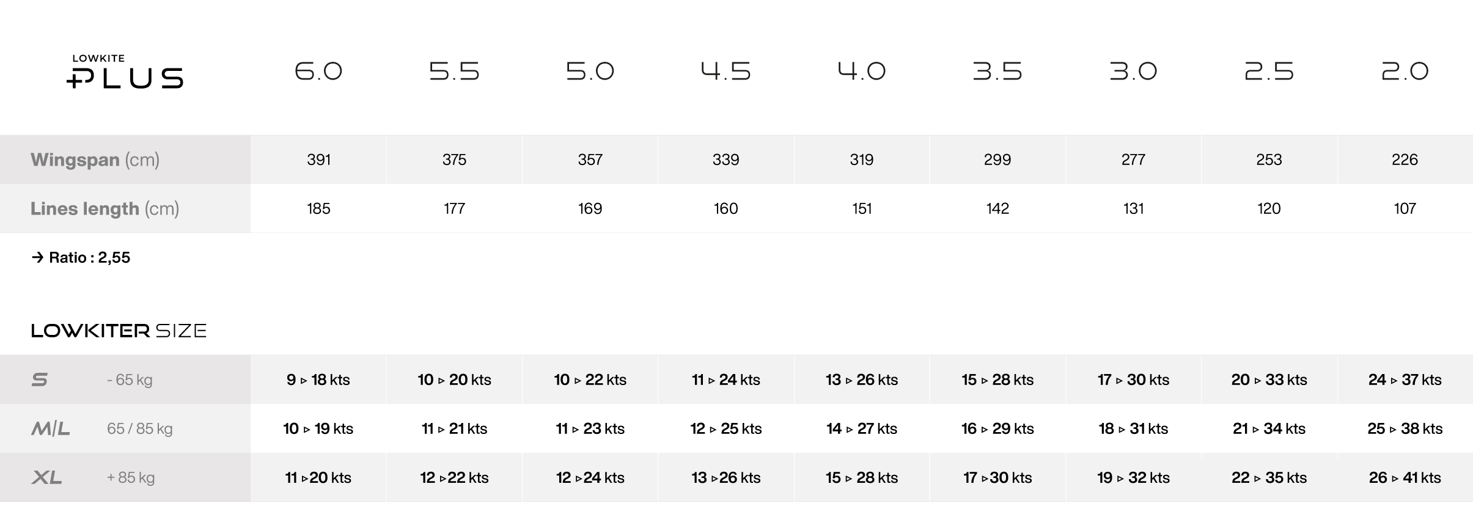The height and width of the screenshot is (514, 1473).
Task: Select the 253 wingspan value
Action: [1269, 160]
